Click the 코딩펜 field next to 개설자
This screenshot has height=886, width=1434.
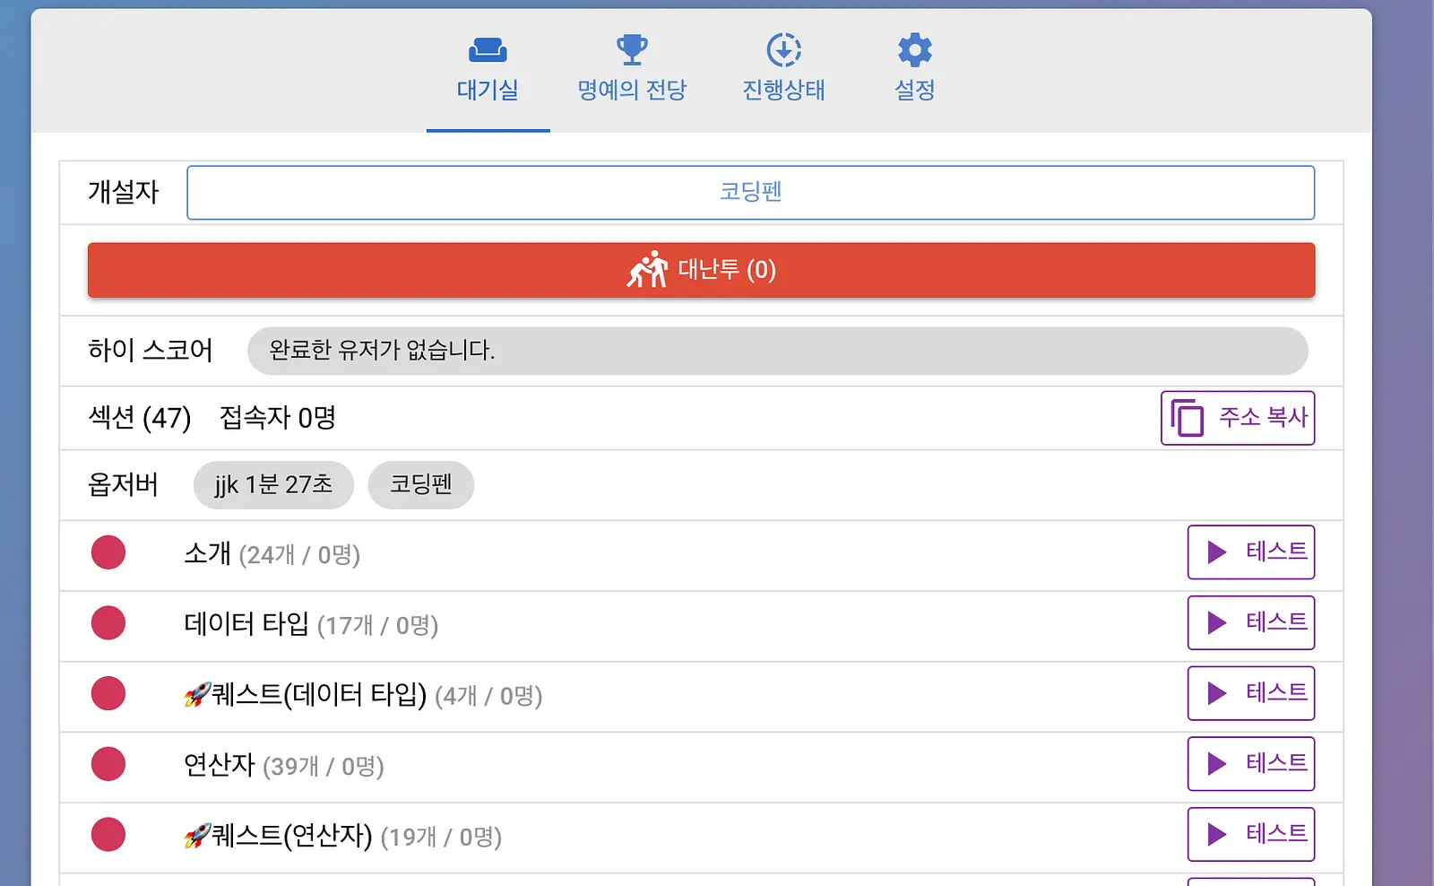click(x=751, y=192)
